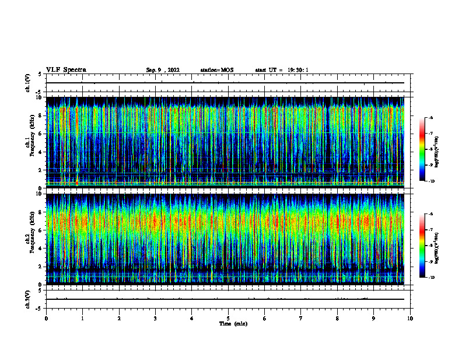Image resolution: width=462 pixels, height=357 pixels.
Task: Select the date text "Sep. 9 , 2022"
Action: pyautogui.click(x=163, y=70)
